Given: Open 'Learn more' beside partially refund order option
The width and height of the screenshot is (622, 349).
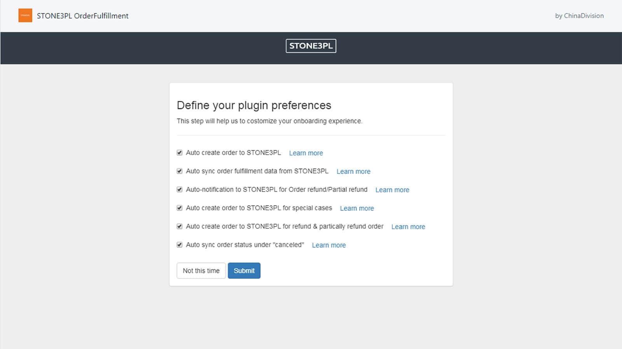Looking at the screenshot, I should 408,226.
